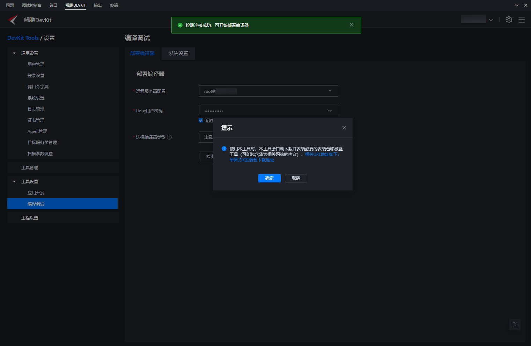The image size is (531, 346).
Task: Switch to the 端口 panel tab
Action: click(53, 5)
